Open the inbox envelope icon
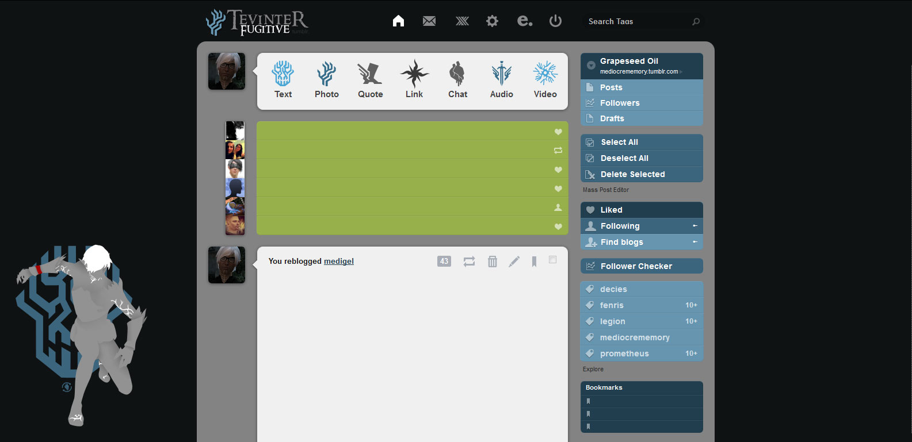This screenshot has width=912, height=442. tap(429, 21)
